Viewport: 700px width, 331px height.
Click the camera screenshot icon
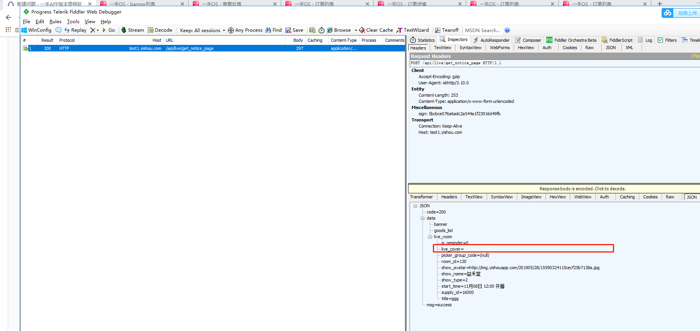pyautogui.click(x=312, y=30)
